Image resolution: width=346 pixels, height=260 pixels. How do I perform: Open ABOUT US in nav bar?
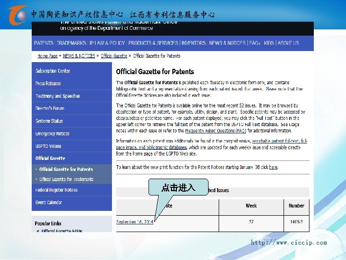click(x=288, y=43)
